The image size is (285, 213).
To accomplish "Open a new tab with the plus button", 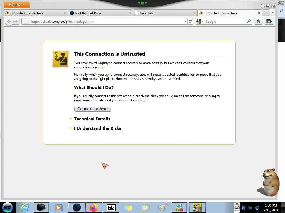I will tap(266, 13).
